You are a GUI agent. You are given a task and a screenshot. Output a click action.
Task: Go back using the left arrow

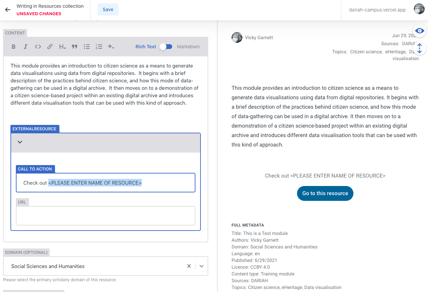point(8,10)
